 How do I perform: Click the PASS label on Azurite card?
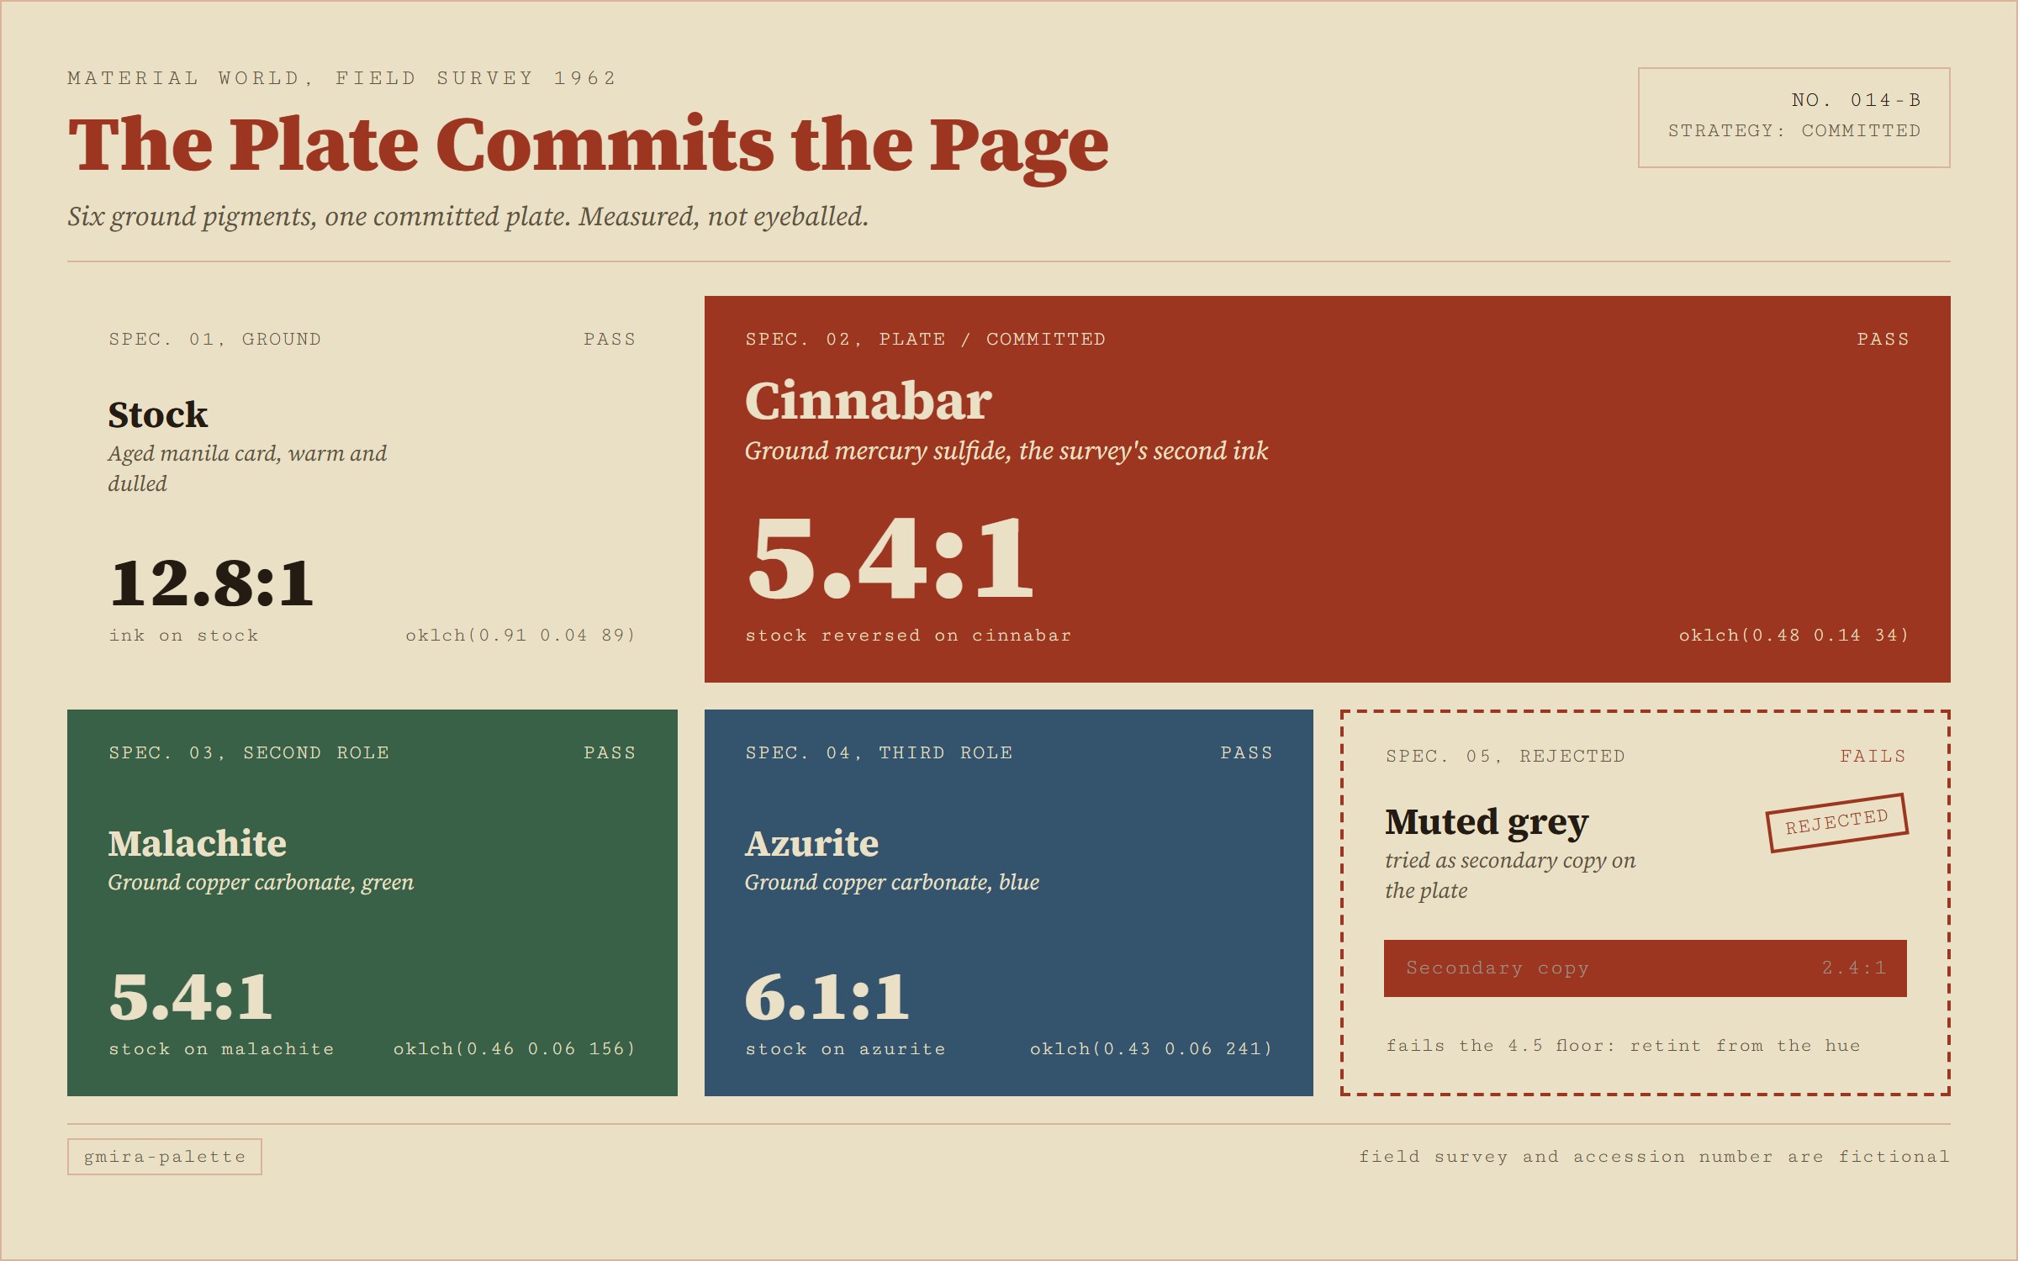(x=1246, y=752)
